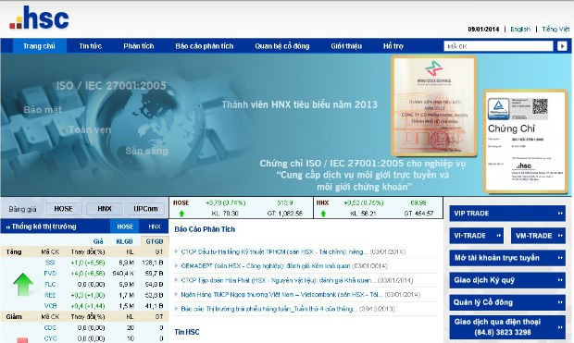This screenshot has height=343, width=574.
Task: Click the SSI stock code
Action: (x=50, y=263)
